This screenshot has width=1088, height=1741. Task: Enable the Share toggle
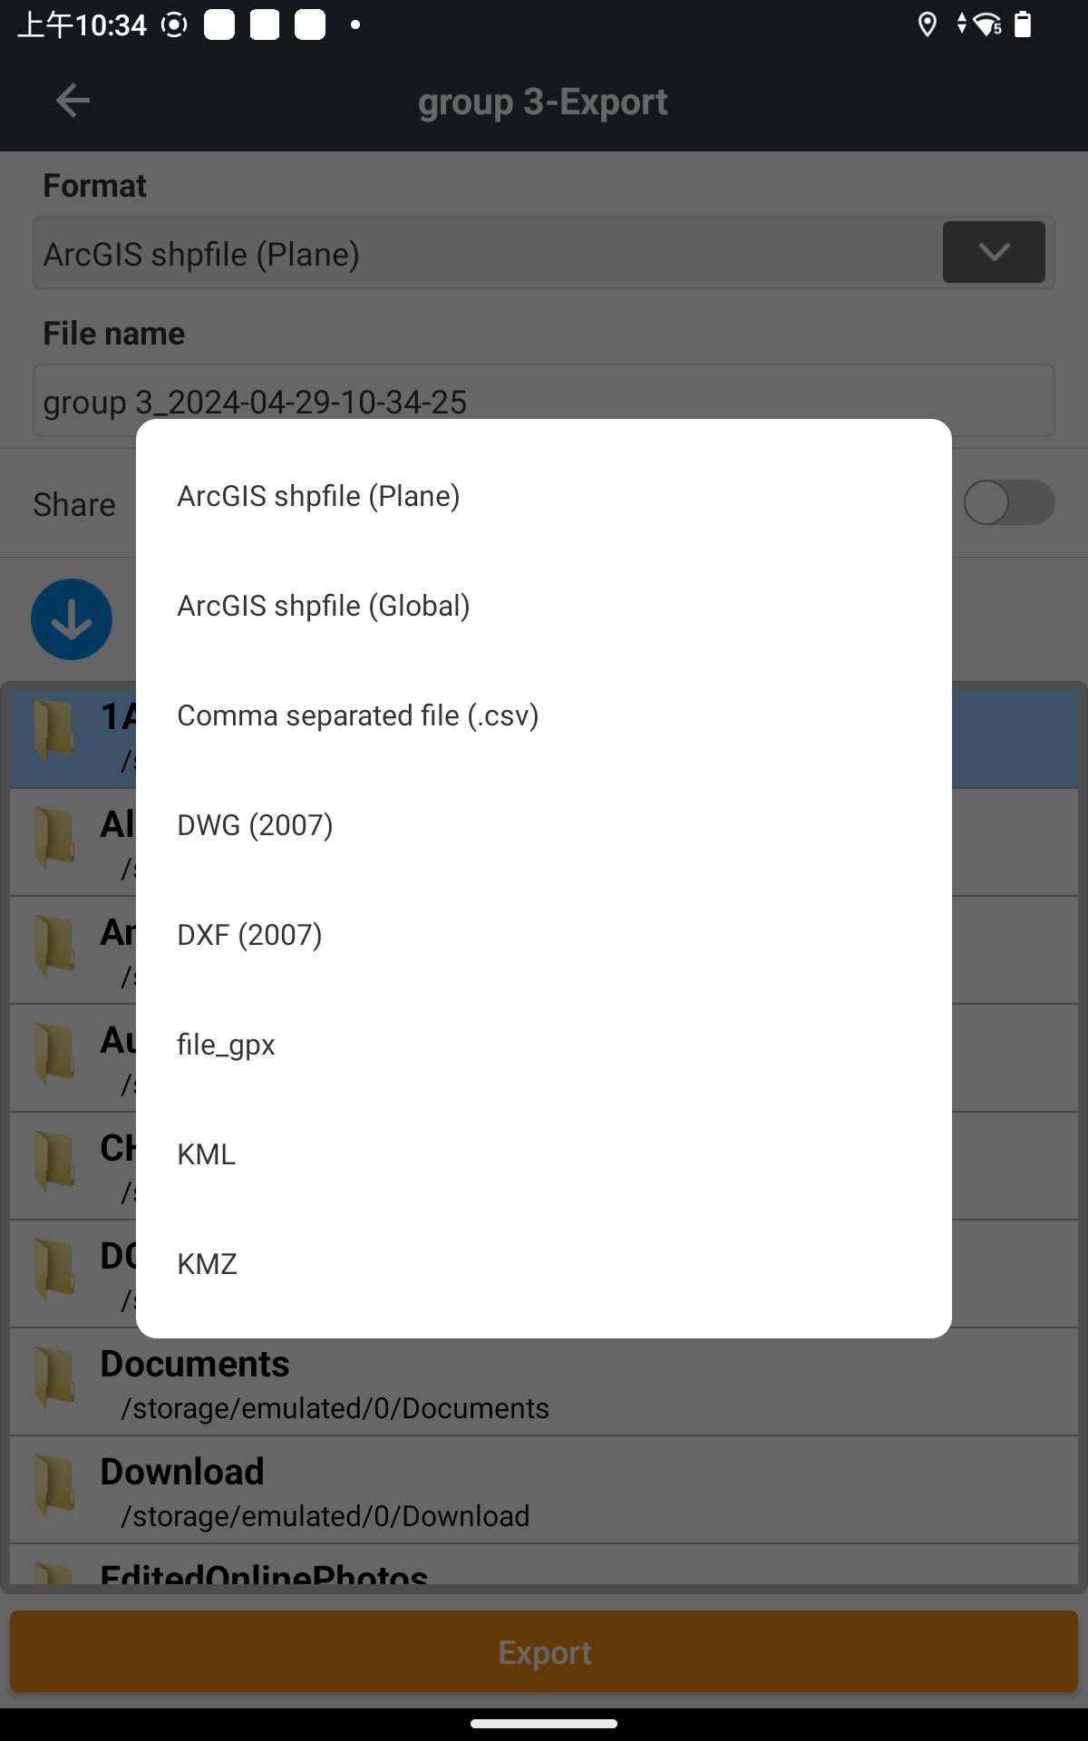click(x=1009, y=503)
